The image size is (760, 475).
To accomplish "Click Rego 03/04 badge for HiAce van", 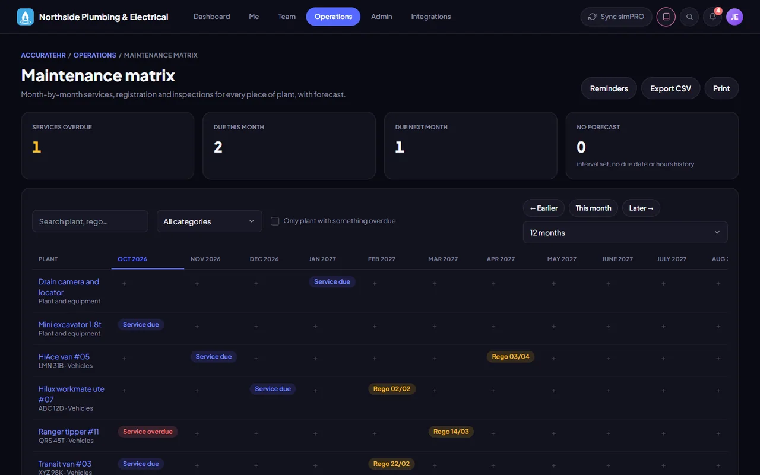I will (511, 357).
